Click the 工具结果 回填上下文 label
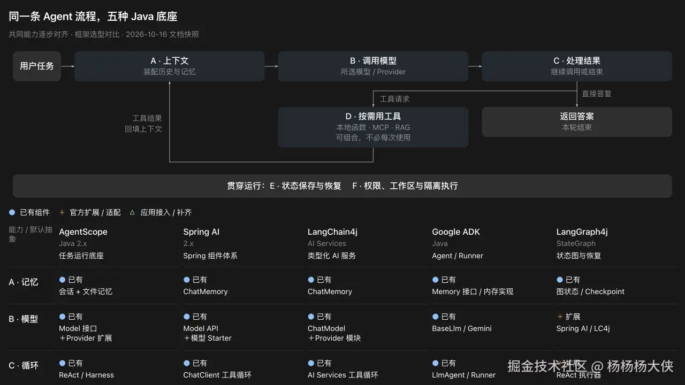 pos(143,124)
